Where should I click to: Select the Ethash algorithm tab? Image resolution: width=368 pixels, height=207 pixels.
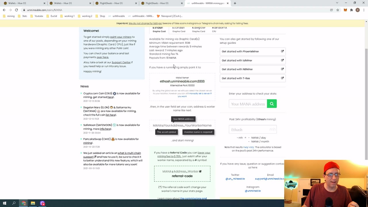pyautogui.click(x=159, y=29)
